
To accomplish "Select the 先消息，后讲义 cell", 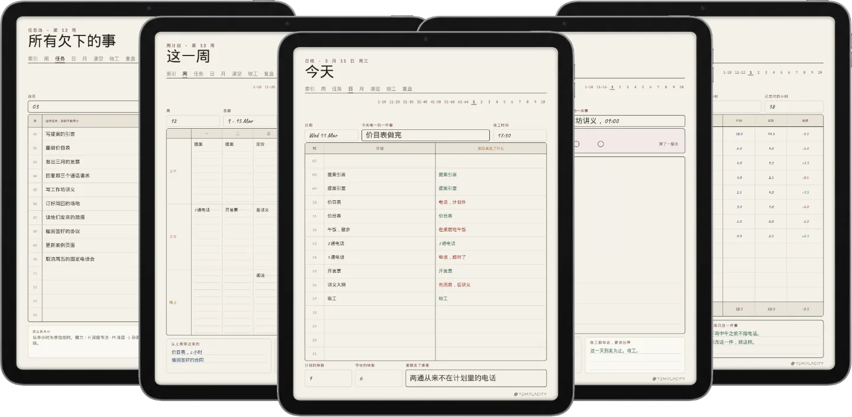I will pos(490,285).
